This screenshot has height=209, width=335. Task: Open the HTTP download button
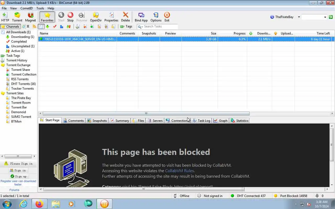click(5, 17)
